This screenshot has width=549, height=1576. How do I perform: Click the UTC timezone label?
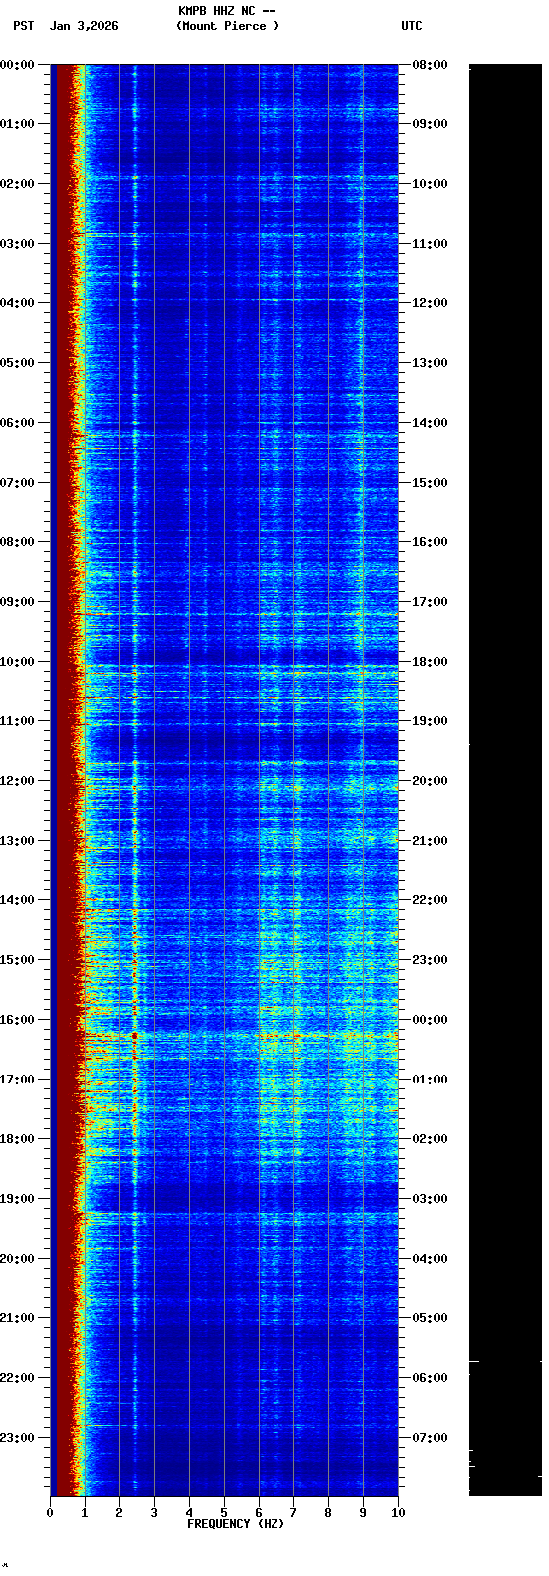click(412, 26)
